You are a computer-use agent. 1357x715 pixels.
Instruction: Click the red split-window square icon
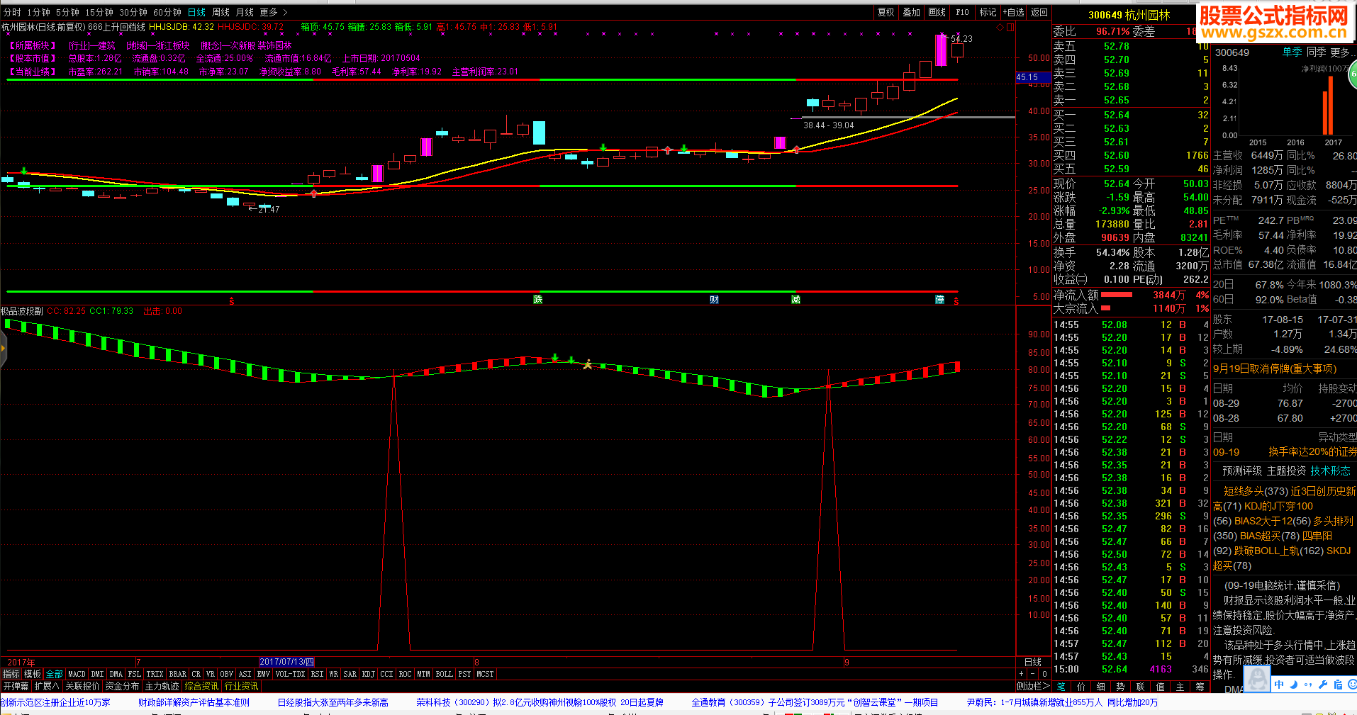click(x=1010, y=27)
